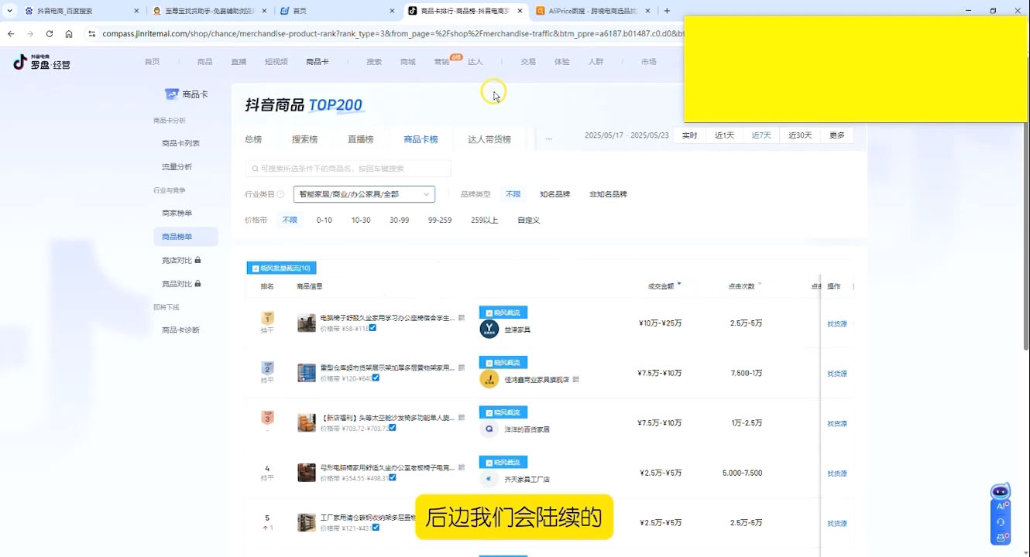Viewport: 1030px width, 557px height.
Task: Toggle checkbox after price ¥703.72
Action: pos(393,428)
